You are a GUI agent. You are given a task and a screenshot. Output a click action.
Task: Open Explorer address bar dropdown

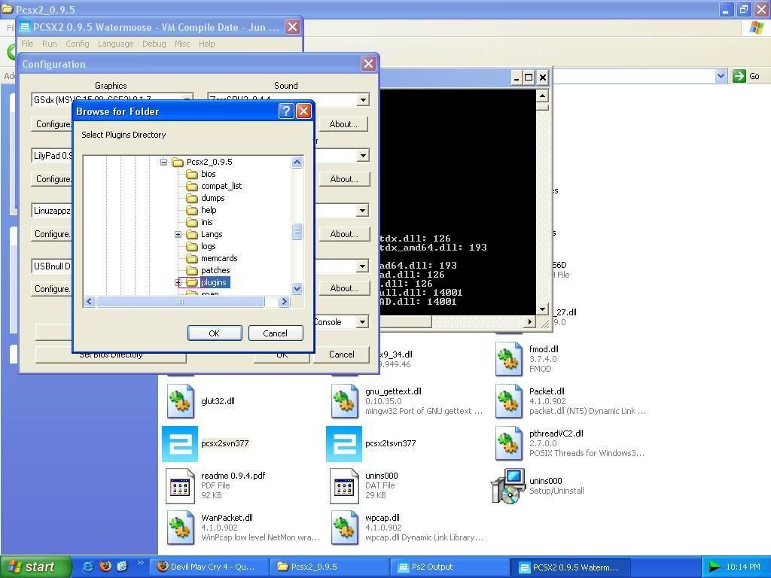721,76
